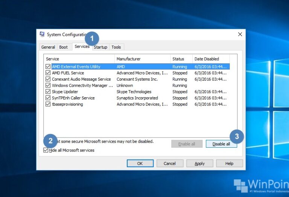The width and height of the screenshot is (289, 197).
Task: Click the Running status of Conexant service
Action: tap(180, 79)
